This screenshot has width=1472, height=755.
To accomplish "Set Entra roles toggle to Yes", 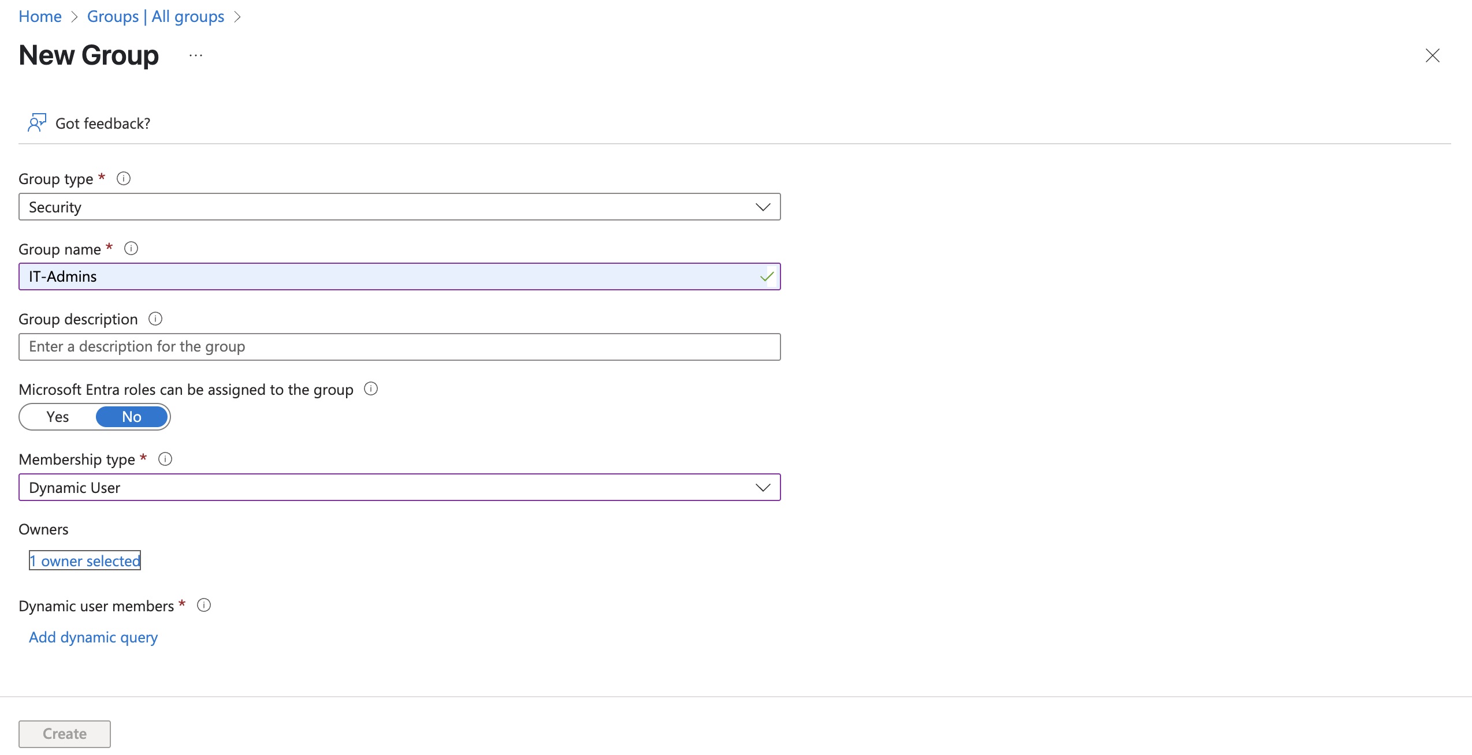I will [x=58, y=417].
